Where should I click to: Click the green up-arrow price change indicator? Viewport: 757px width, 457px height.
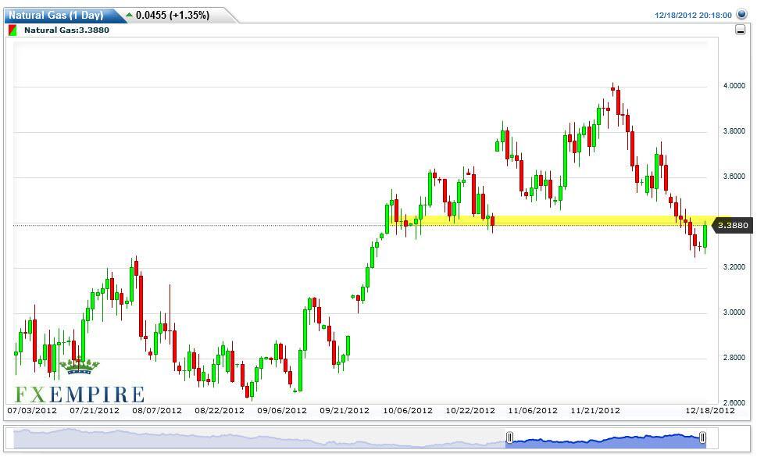coord(129,15)
